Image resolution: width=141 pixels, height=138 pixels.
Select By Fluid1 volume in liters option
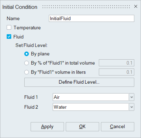[x=26, y=72]
